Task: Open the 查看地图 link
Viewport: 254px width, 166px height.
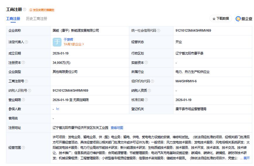Action: coord(117,128)
